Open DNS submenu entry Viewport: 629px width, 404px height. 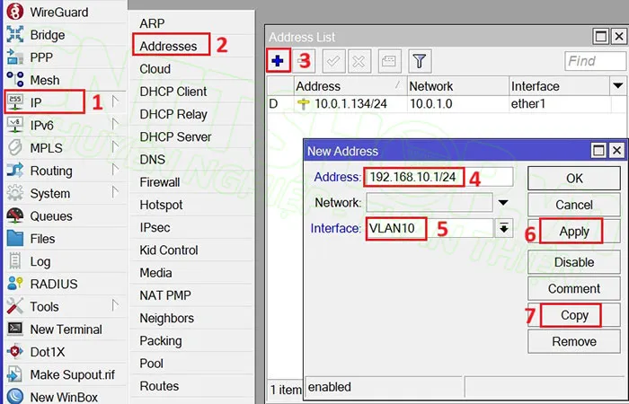point(153,160)
